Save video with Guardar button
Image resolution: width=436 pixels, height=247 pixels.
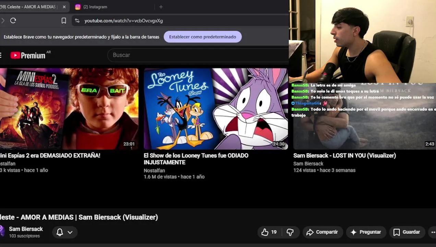point(407,232)
